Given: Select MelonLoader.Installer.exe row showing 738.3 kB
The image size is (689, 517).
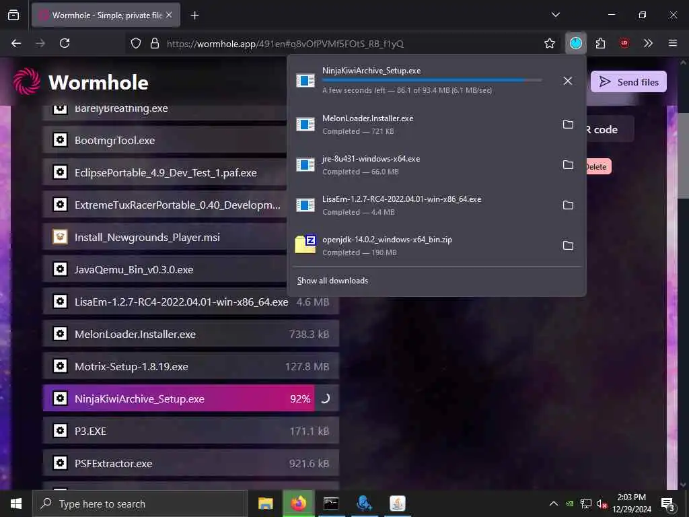Looking at the screenshot, I should 191,334.
